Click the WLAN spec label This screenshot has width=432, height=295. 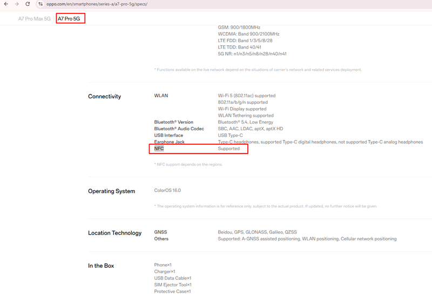161,96
